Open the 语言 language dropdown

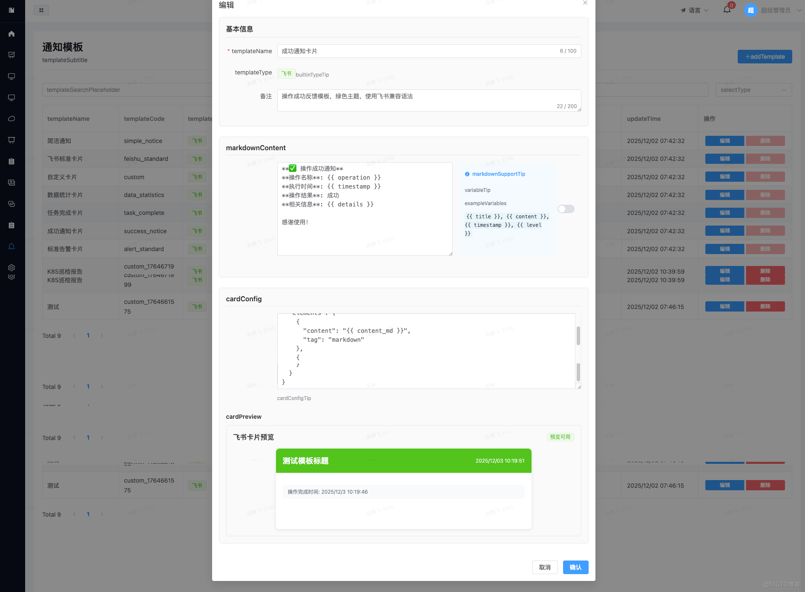[695, 10]
